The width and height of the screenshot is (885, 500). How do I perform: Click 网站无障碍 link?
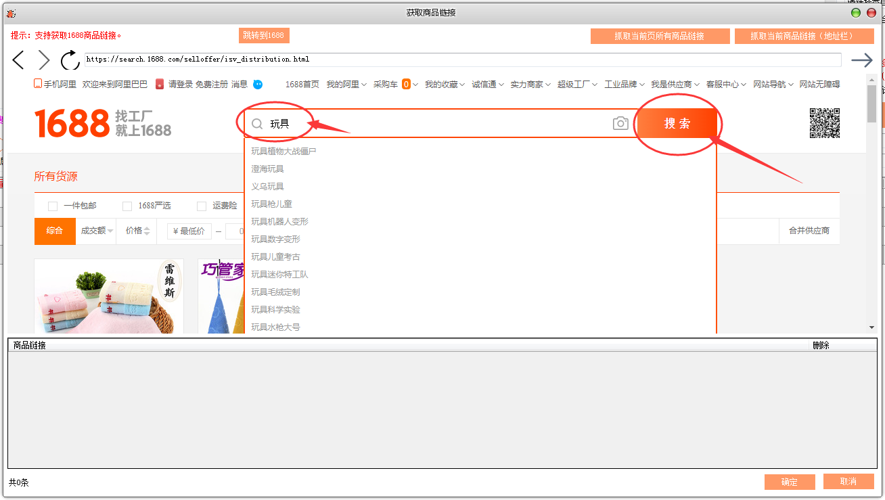819,85
